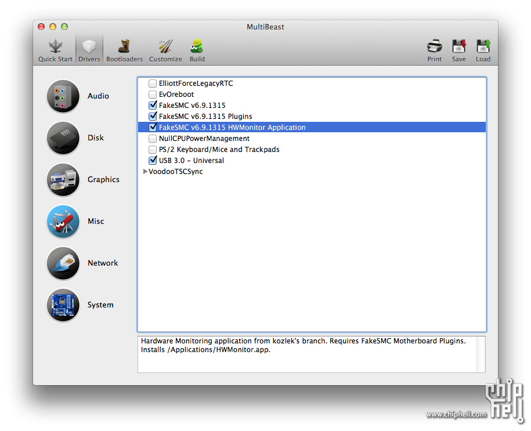Switch to the Customize toolbar section
Image resolution: width=531 pixels, height=431 pixels.
pos(165,51)
